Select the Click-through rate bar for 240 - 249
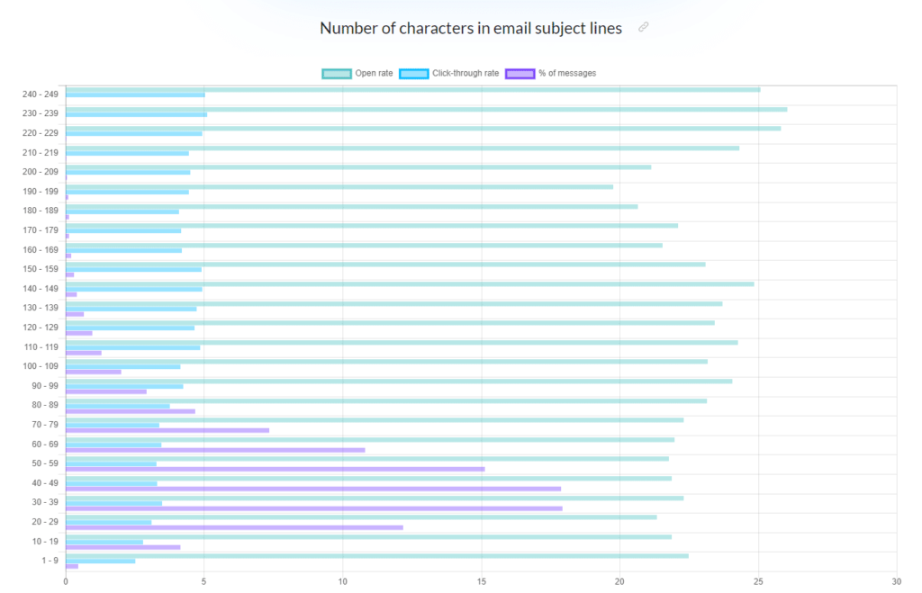The height and width of the screenshot is (593, 922). pyautogui.click(x=135, y=94)
